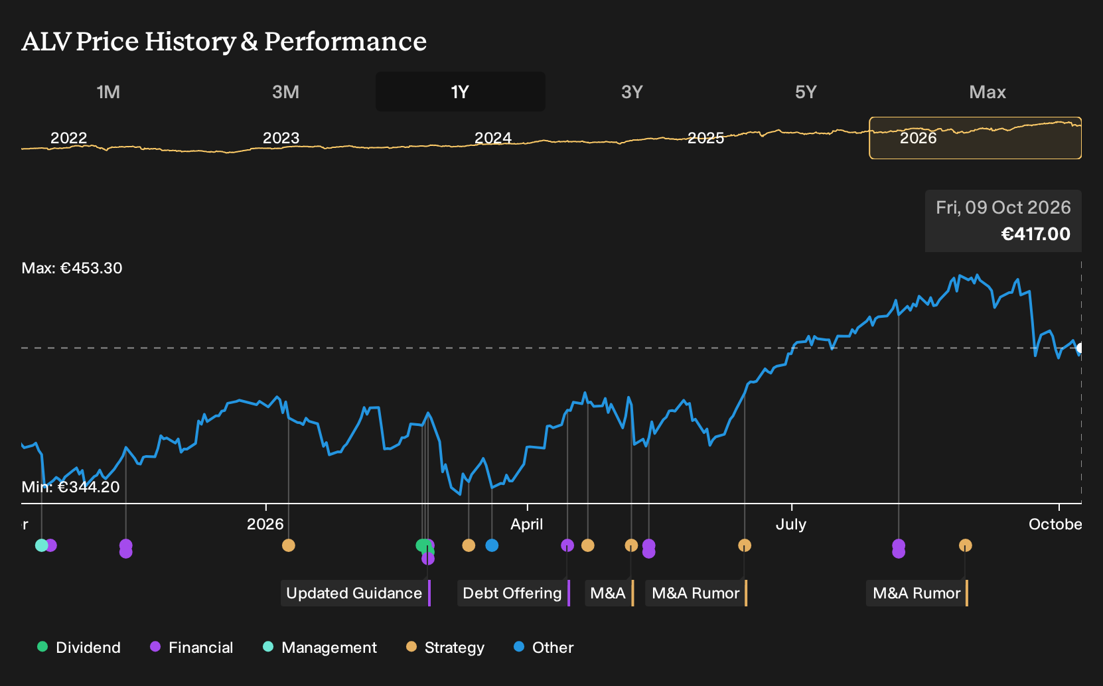Toggle the Management legend filter
This screenshot has width=1103, height=686.
[x=320, y=647]
